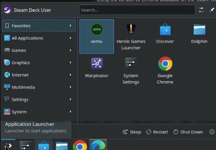The image size is (216, 150).
Task: Select the Favorites category
Action: (39, 26)
